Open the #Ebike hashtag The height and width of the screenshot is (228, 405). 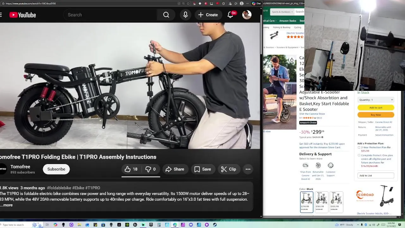tap(78, 188)
